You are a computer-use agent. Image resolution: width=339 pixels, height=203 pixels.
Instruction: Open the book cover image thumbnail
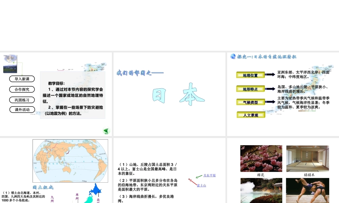pos(10,64)
